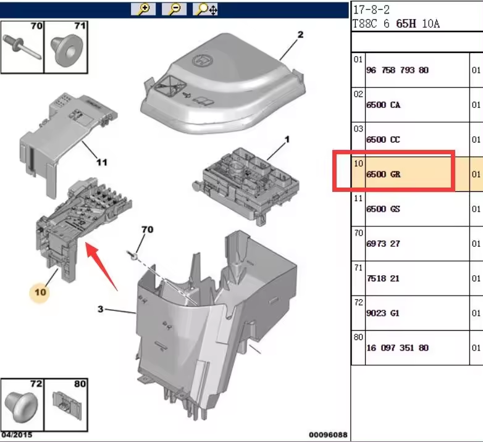Click the diagram number 00096088
This screenshot has height=443, width=483.
(x=328, y=435)
